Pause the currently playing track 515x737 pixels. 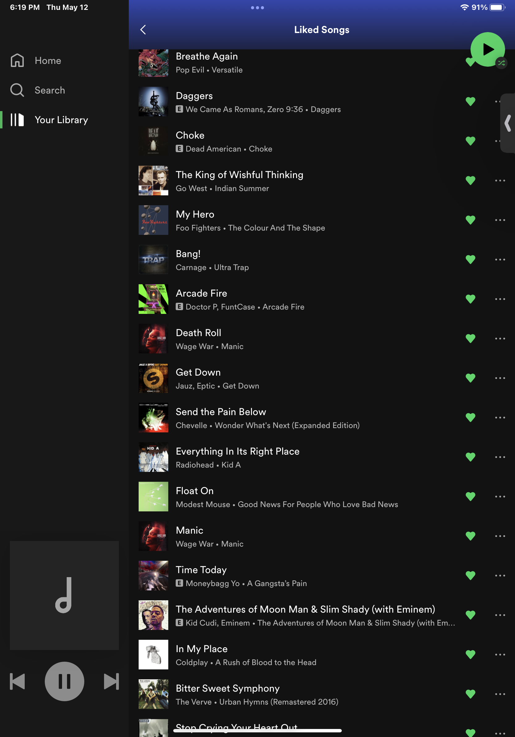pyautogui.click(x=64, y=681)
